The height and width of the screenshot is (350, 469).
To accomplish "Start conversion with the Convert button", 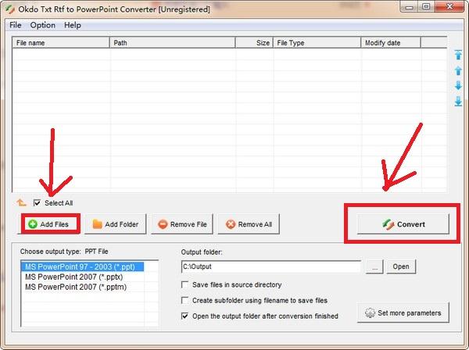I will [403, 224].
